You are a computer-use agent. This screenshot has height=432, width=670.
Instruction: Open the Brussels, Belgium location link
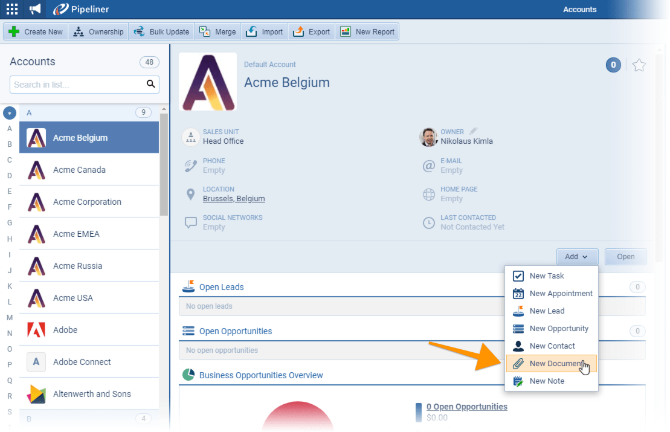234,199
